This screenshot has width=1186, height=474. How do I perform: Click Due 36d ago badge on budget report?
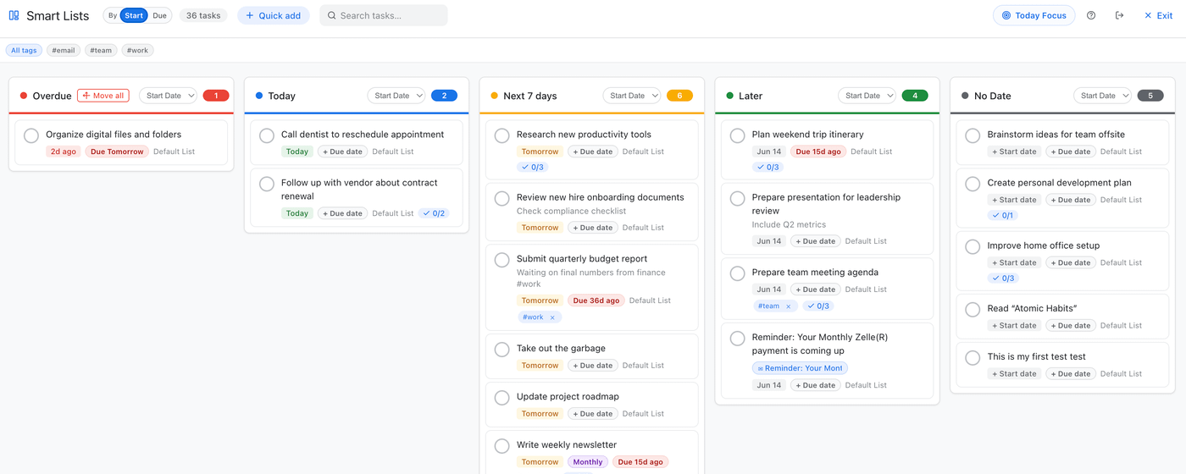click(596, 300)
